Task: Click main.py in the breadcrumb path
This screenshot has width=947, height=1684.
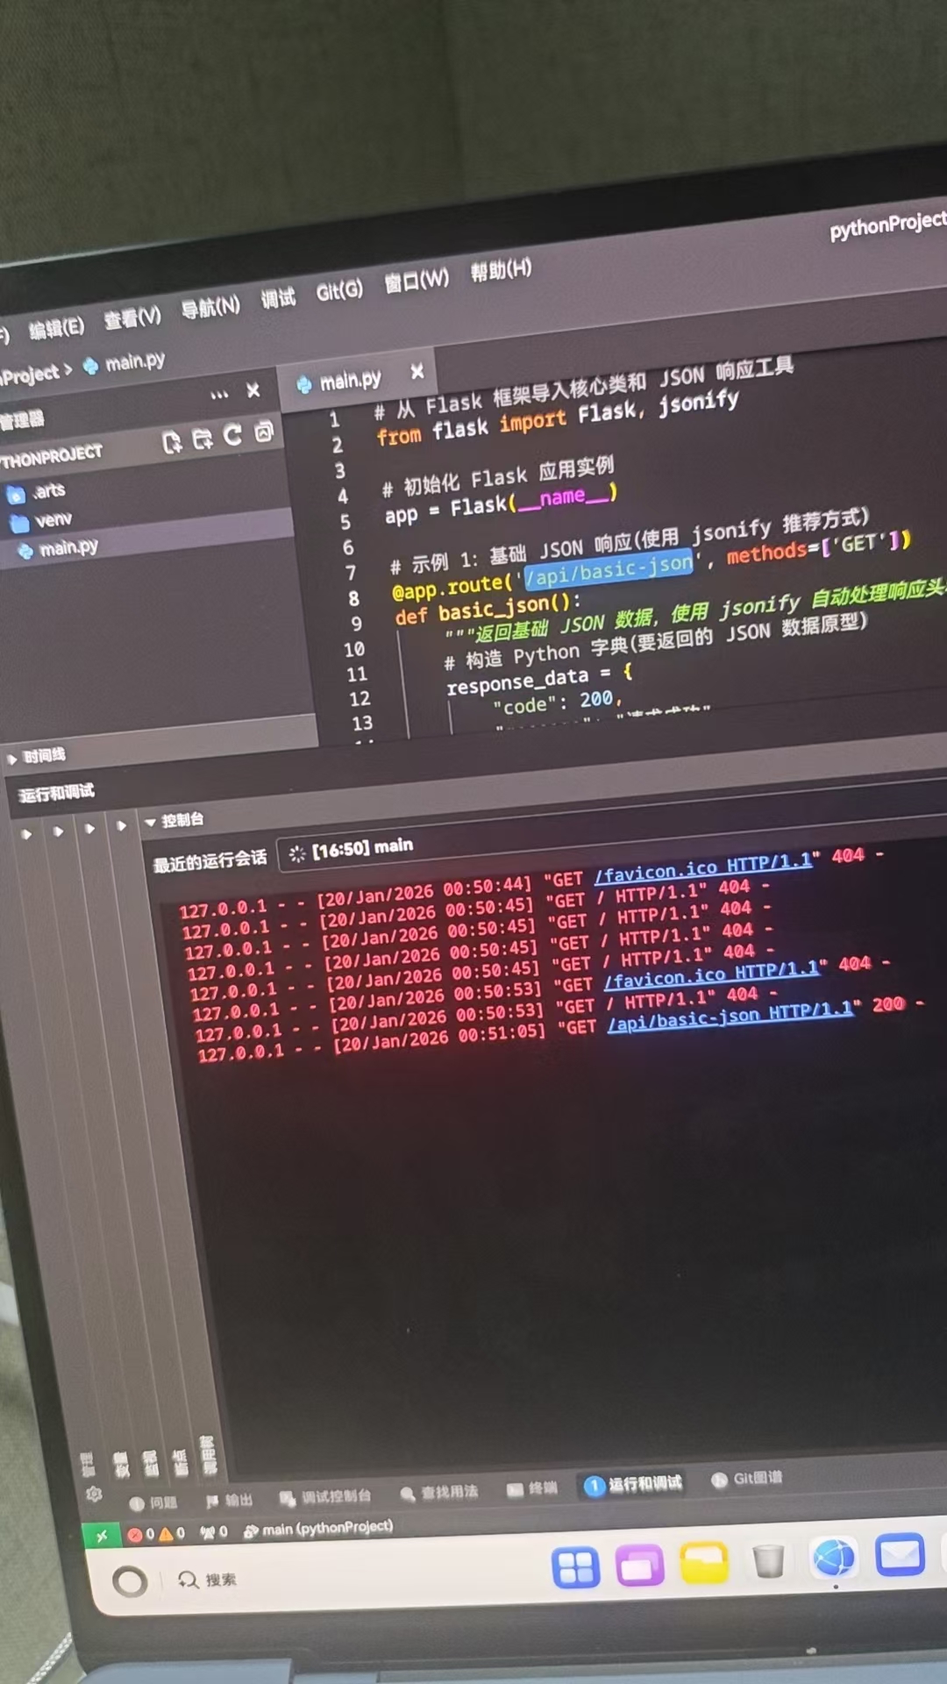Action: click(x=124, y=363)
